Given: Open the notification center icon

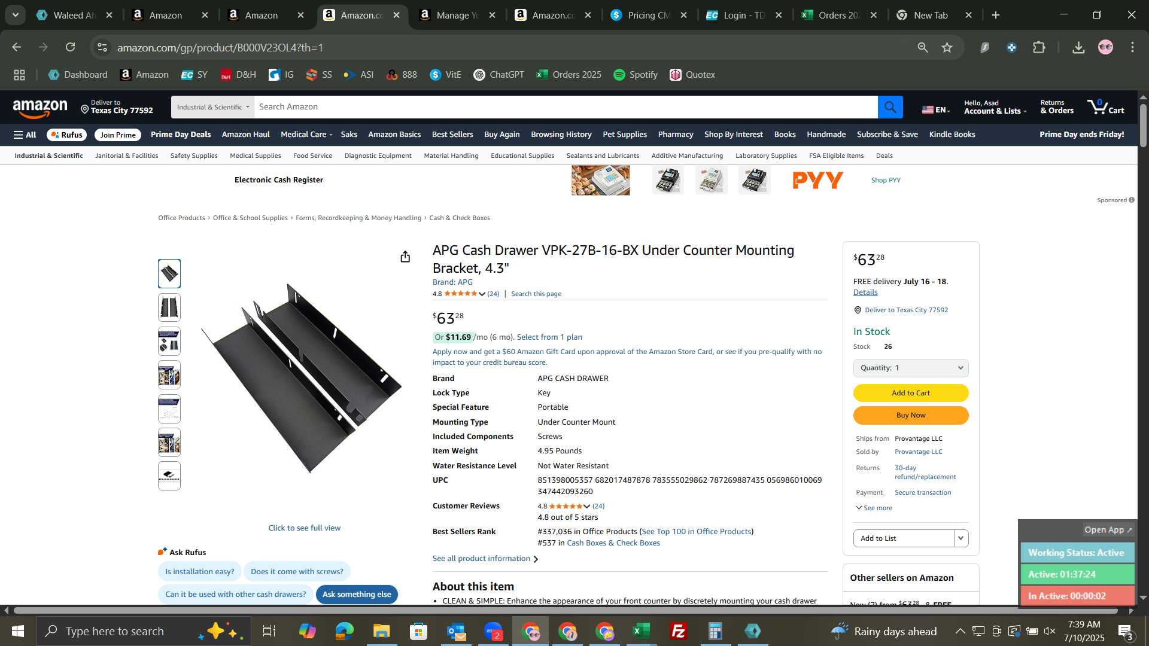Looking at the screenshot, I should tap(1125, 631).
